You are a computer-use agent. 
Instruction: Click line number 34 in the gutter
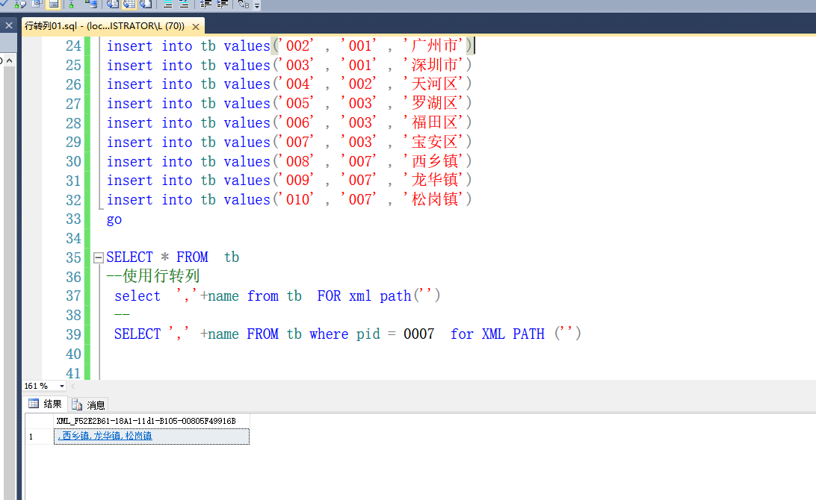coord(73,239)
